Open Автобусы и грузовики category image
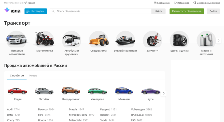This screenshot has height=122, width=224. 71,39
